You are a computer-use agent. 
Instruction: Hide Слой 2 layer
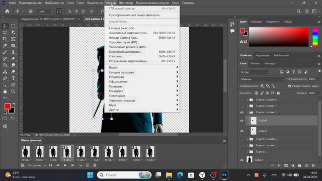point(242,160)
